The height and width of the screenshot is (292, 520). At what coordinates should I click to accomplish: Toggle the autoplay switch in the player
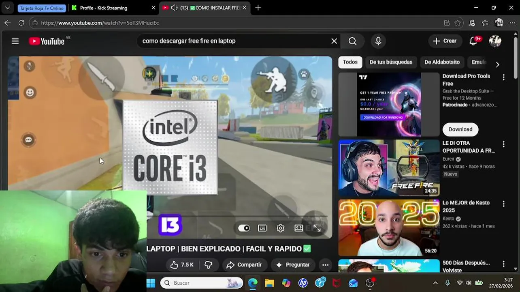[x=244, y=228]
